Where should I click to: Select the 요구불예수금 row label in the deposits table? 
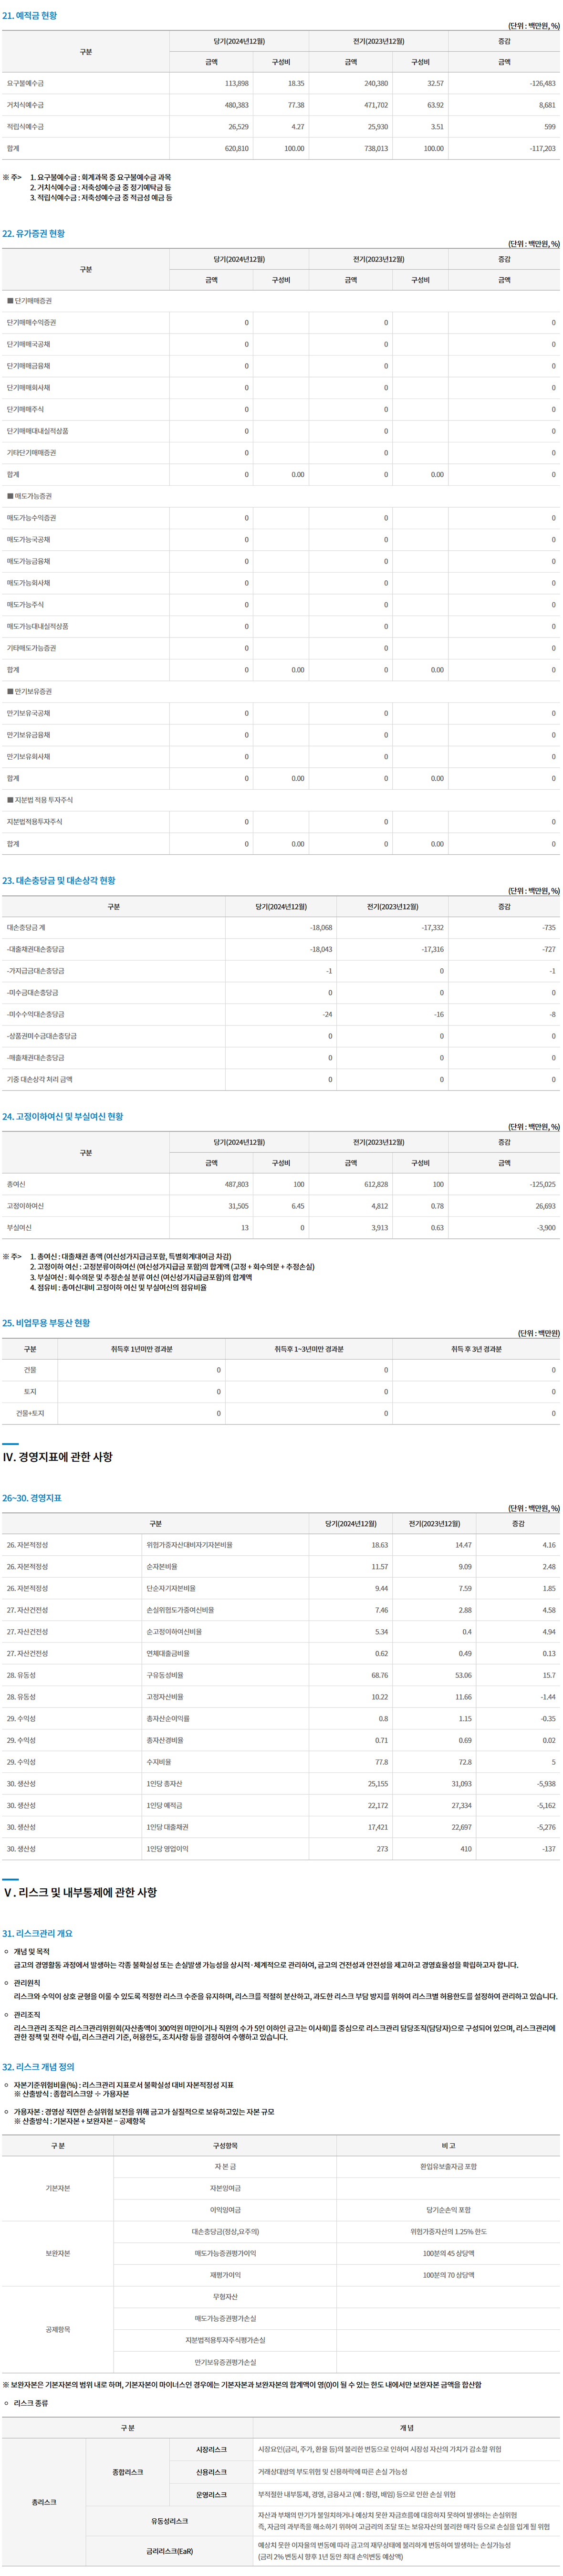(25, 84)
